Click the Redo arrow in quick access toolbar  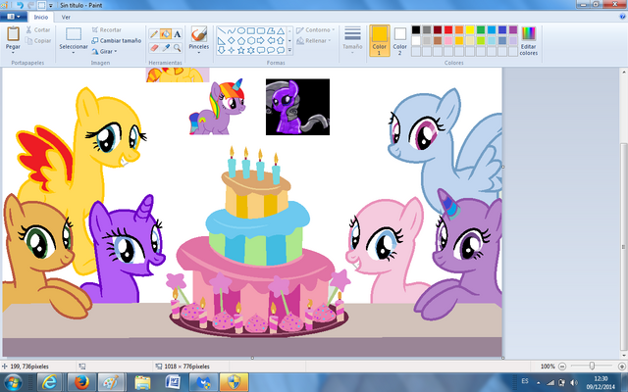(x=30, y=5)
